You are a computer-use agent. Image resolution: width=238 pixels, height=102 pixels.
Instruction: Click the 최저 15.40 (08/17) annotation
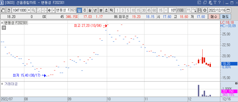[x=27, y=75]
